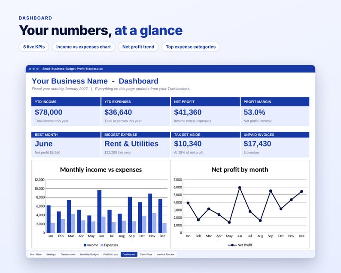
Task: Click the 'Income minus expenses' caption
Action: (x=192, y=121)
